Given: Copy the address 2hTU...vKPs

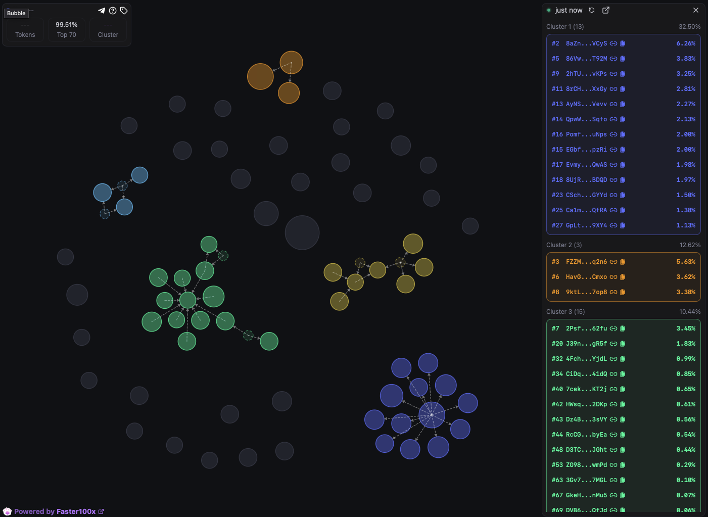Looking at the screenshot, I should point(623,74).
